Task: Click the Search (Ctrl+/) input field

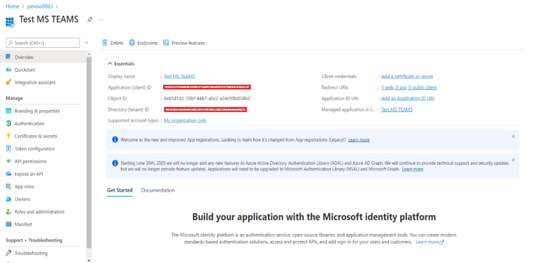Action: pos(43,43)
